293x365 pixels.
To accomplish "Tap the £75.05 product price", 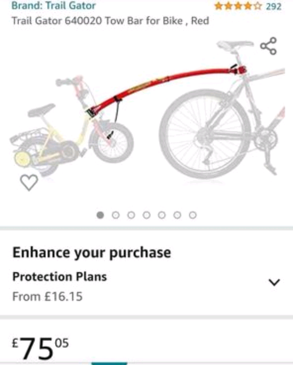I will coord(40,348).
